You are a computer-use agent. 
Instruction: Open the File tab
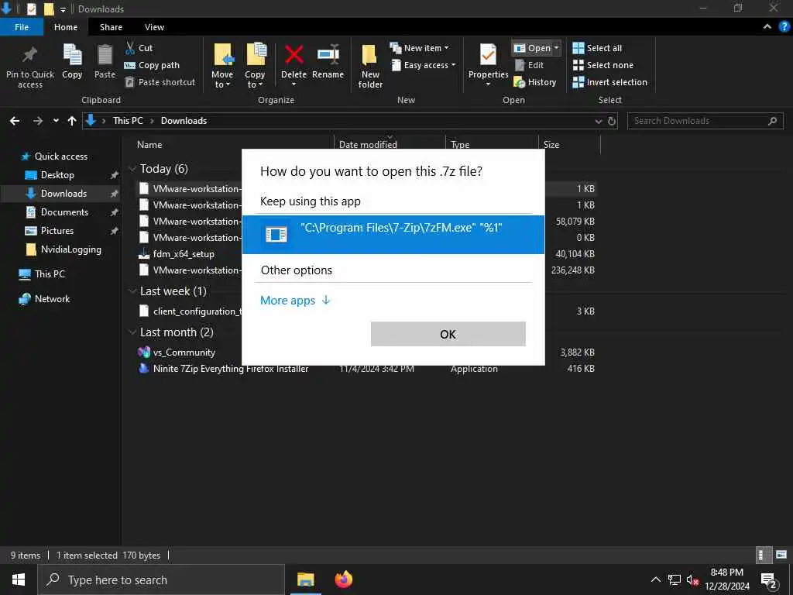coord(22,27)
